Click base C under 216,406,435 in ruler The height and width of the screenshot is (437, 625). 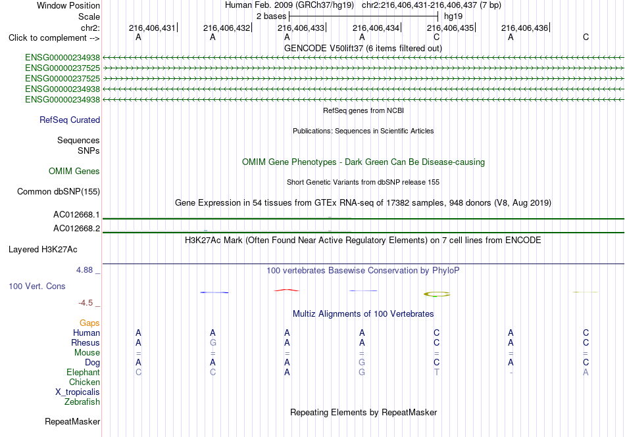(436, 37)
